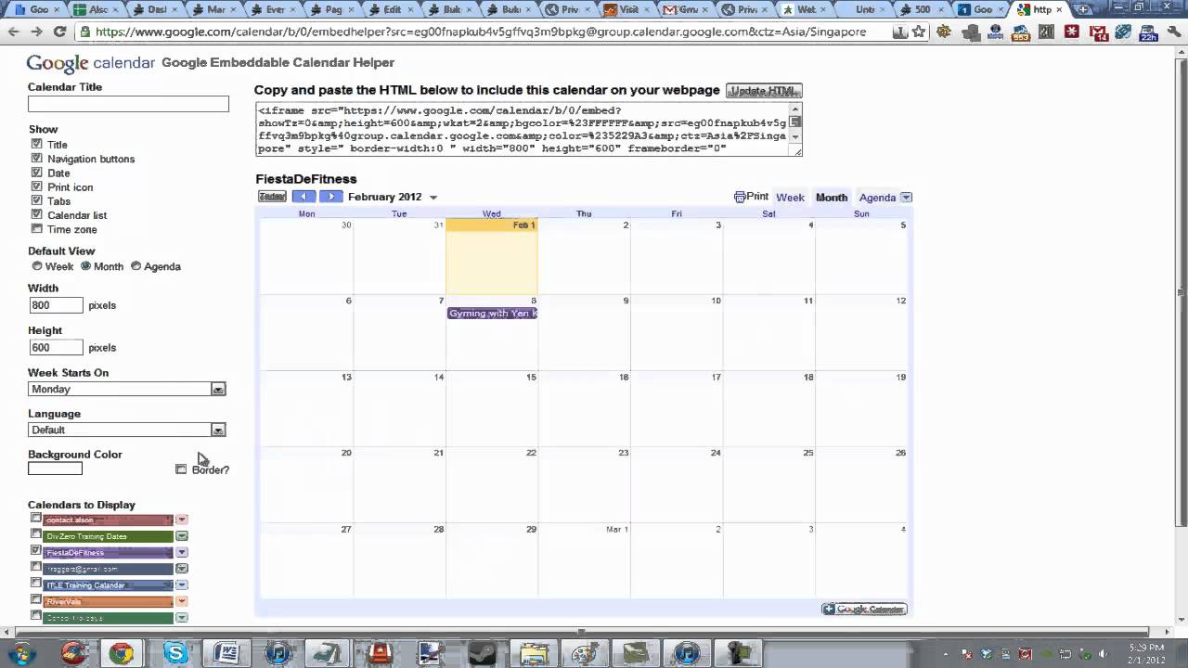Viewport: 1188px width, 668px height.
Task: Click the Update HTML button
Action: click(x=764, y=91)
